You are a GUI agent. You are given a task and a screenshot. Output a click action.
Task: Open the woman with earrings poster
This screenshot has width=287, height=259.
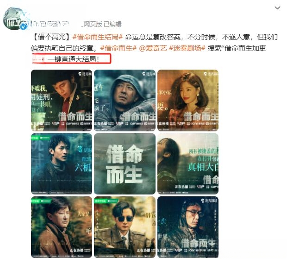tap(188, 100)
